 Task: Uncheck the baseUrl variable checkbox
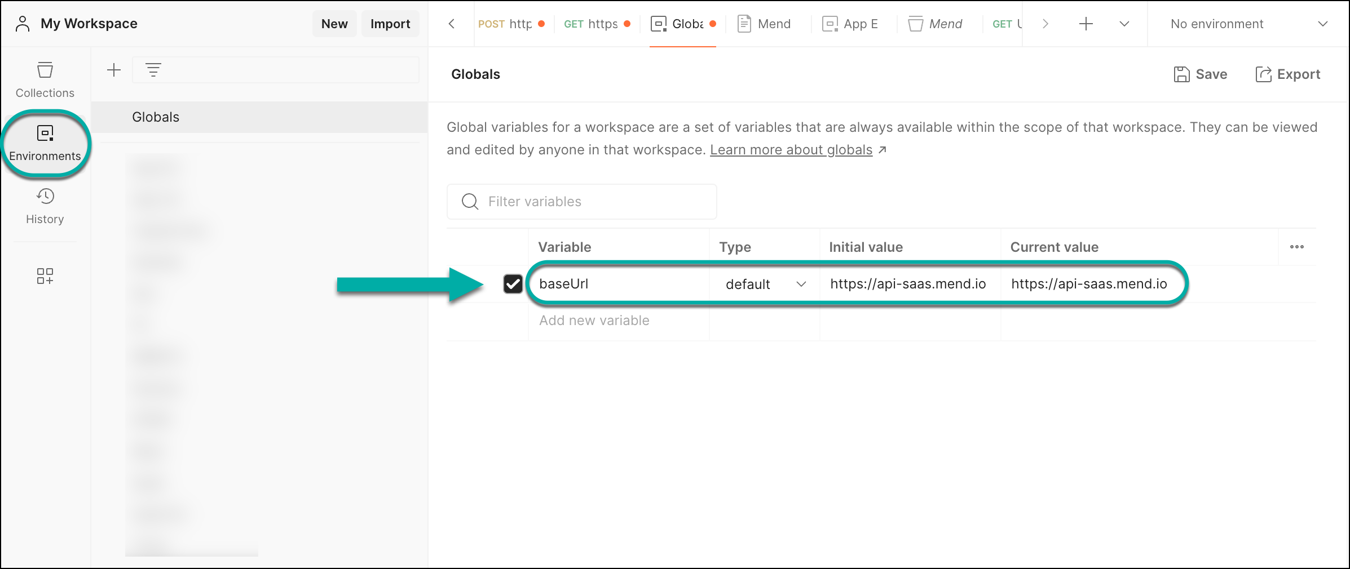(x=513, y=284)
